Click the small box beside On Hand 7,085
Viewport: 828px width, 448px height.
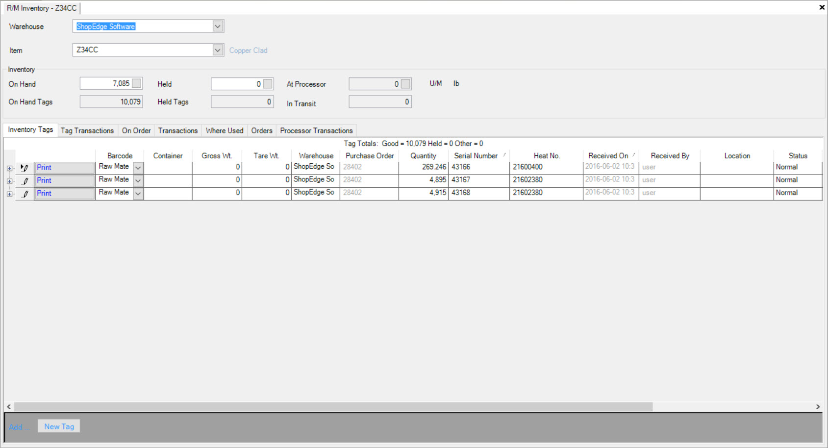(x=137, y=83)
